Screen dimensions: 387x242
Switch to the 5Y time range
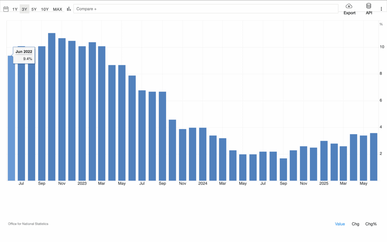34,9
